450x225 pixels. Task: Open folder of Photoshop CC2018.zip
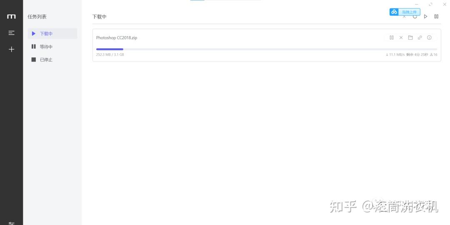[410, 37]
